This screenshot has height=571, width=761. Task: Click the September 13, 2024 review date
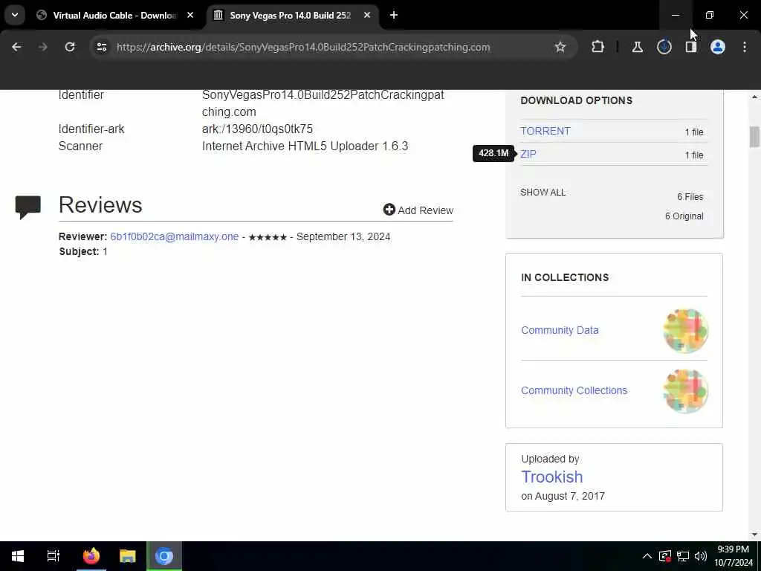pyautogui.click(x=343, y=236)
